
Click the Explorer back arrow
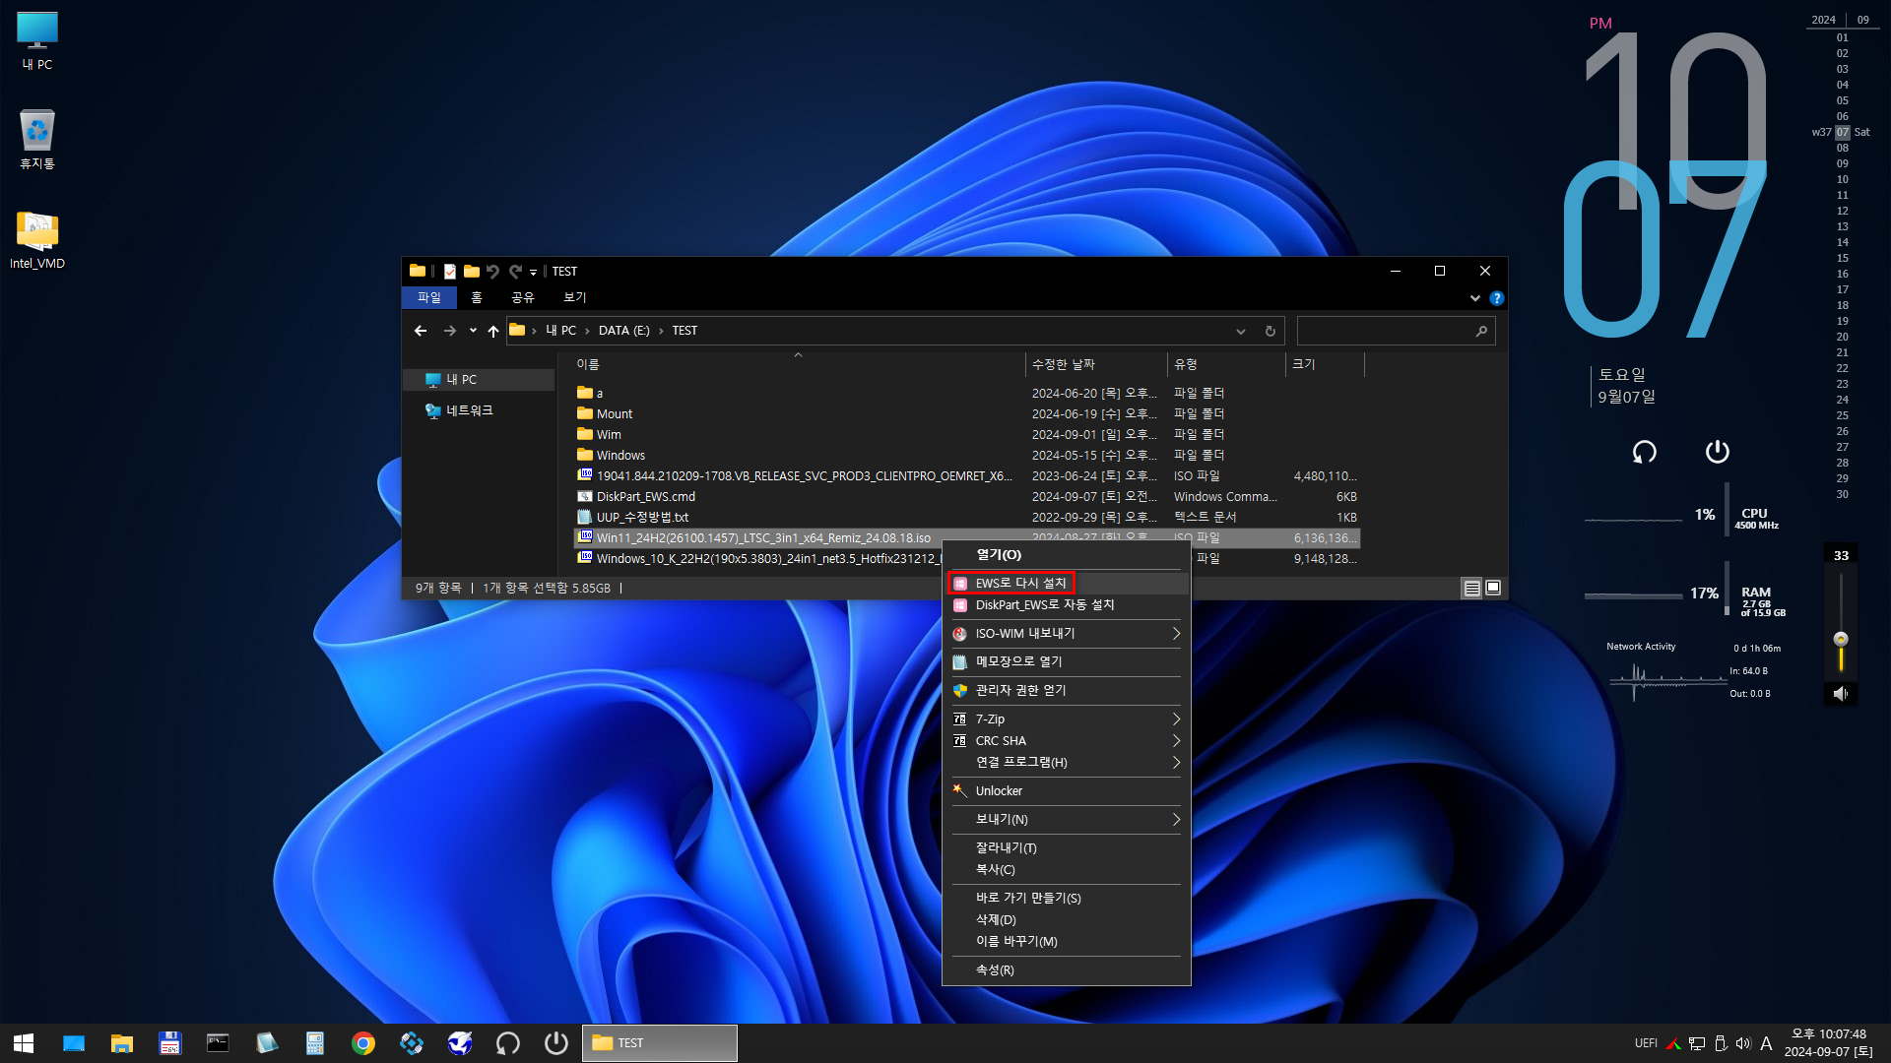tap(421, 331)
